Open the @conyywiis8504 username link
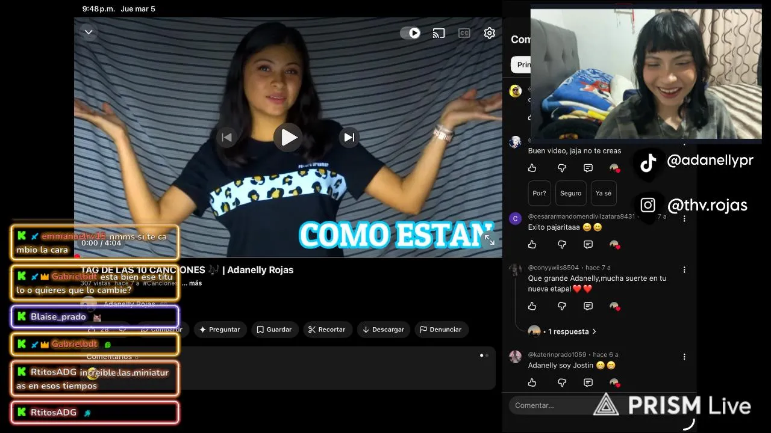 tap(554, 268)
